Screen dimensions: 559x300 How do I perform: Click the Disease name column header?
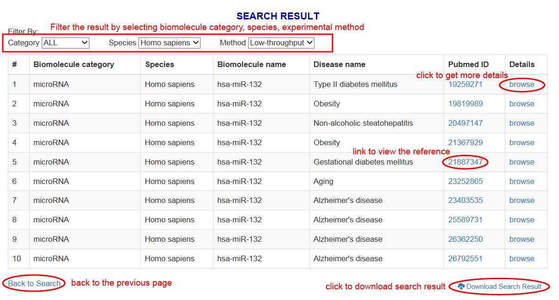339,65
